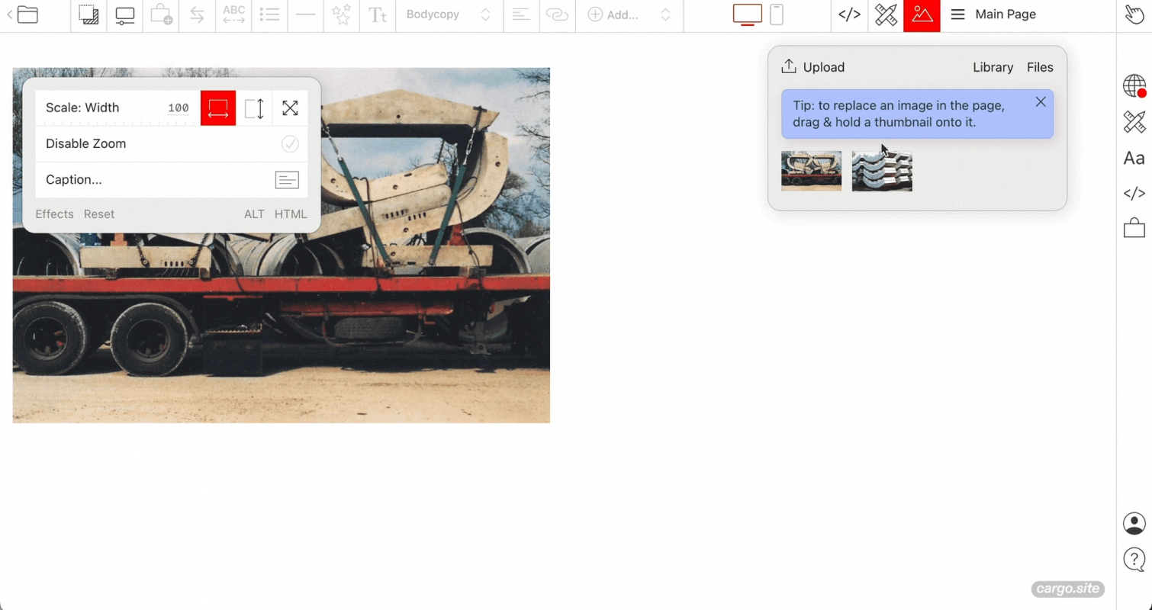This screenshot has width=1152, height=610.
Task: Select scale by width button
Action: click(218, 108)
